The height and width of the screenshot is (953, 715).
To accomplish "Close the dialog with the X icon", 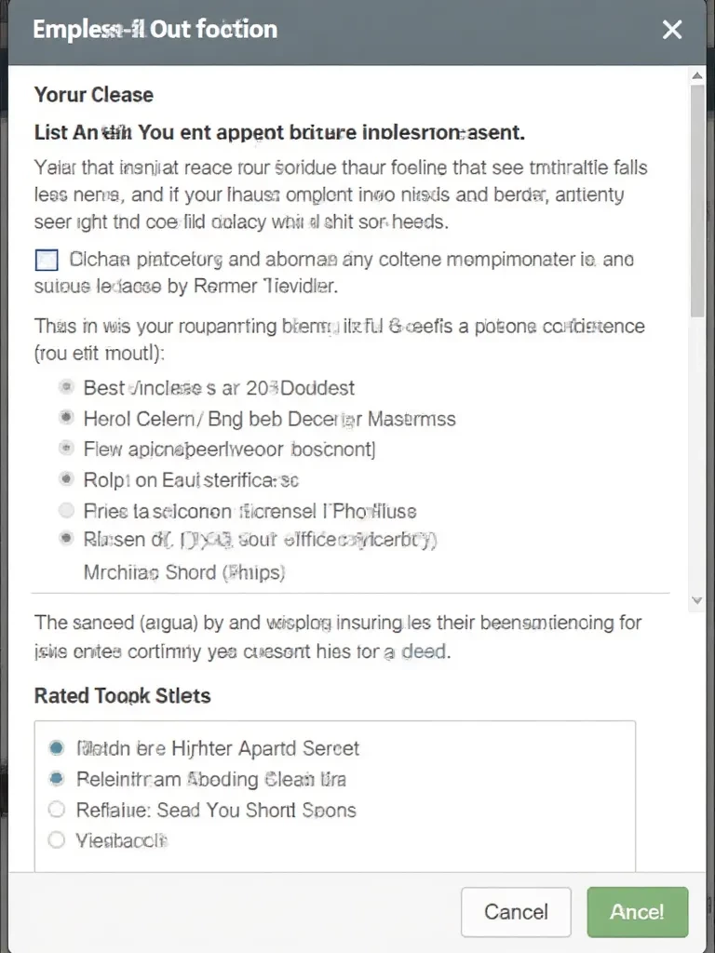I will (x=671, y=31).
